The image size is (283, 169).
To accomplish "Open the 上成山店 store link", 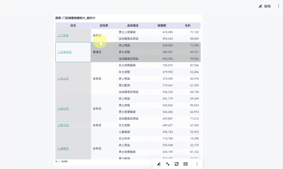I will pyautogui.click(x=63, y=108).
